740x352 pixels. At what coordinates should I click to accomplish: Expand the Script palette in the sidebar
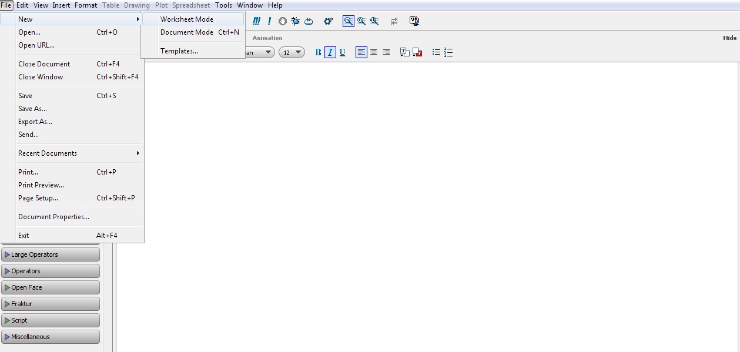[x=51, y=320]
